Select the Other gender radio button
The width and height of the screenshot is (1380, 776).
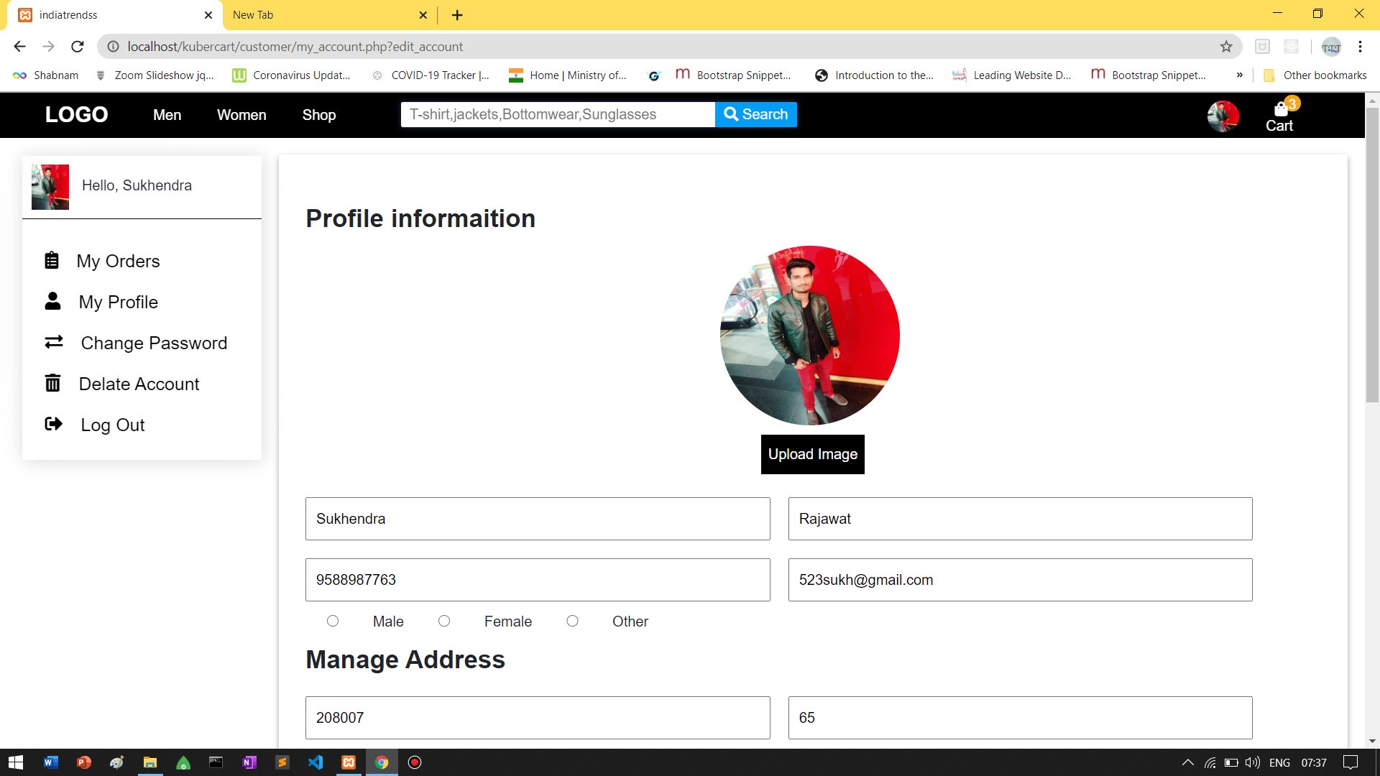[572, 621]
